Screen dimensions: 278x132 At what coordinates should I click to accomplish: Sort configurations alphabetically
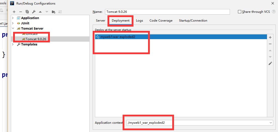pyautogui.click(x=60, y=12)
